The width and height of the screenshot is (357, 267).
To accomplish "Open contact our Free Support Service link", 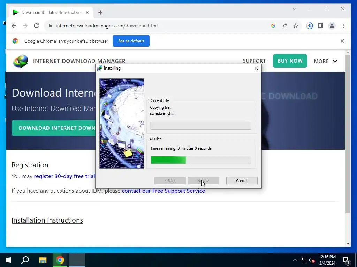I will 163,191.
